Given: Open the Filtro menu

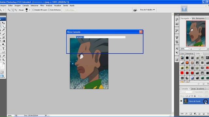Looking at the screenshot, I should coord(42,6).
